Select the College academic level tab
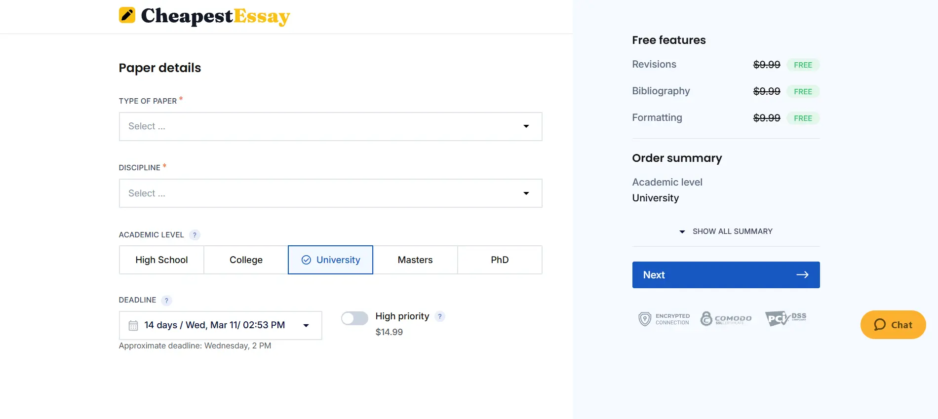This screenshot has width=938, height=419. click(x=245, y=260)
